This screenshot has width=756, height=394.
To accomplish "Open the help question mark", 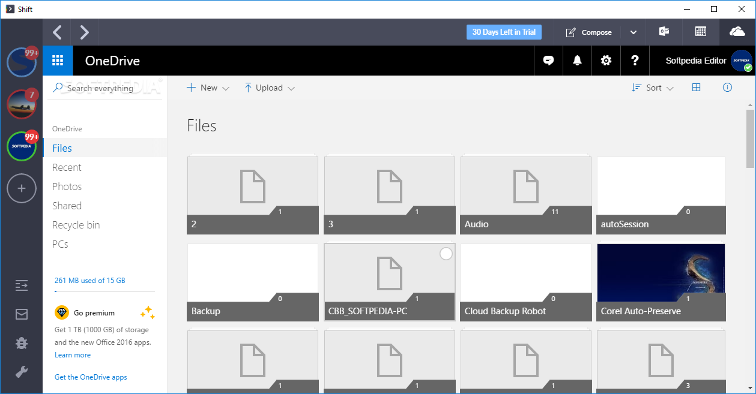I will coord(635,61).
